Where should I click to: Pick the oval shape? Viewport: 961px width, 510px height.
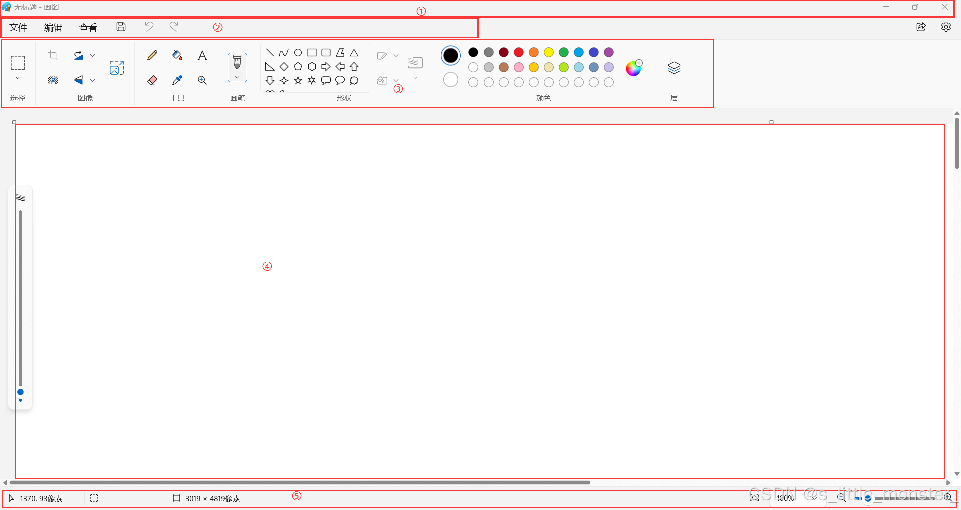[x=298, y=52]
